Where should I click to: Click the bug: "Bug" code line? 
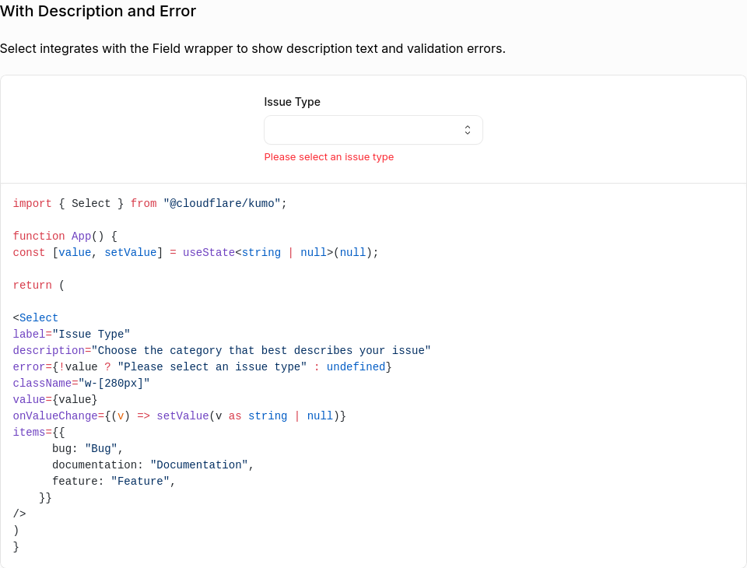point(88,448)
